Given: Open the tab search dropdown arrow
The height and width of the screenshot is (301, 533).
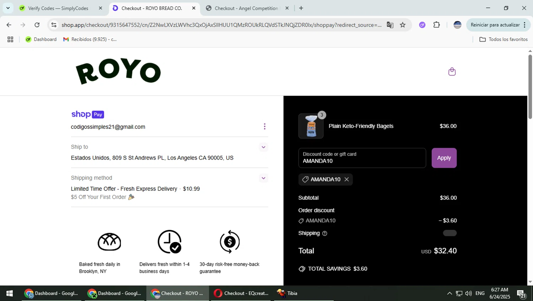Looking at the screenshot, I should point(8,8).
